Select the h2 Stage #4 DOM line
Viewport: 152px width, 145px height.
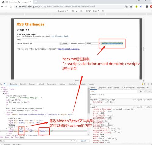13,100
